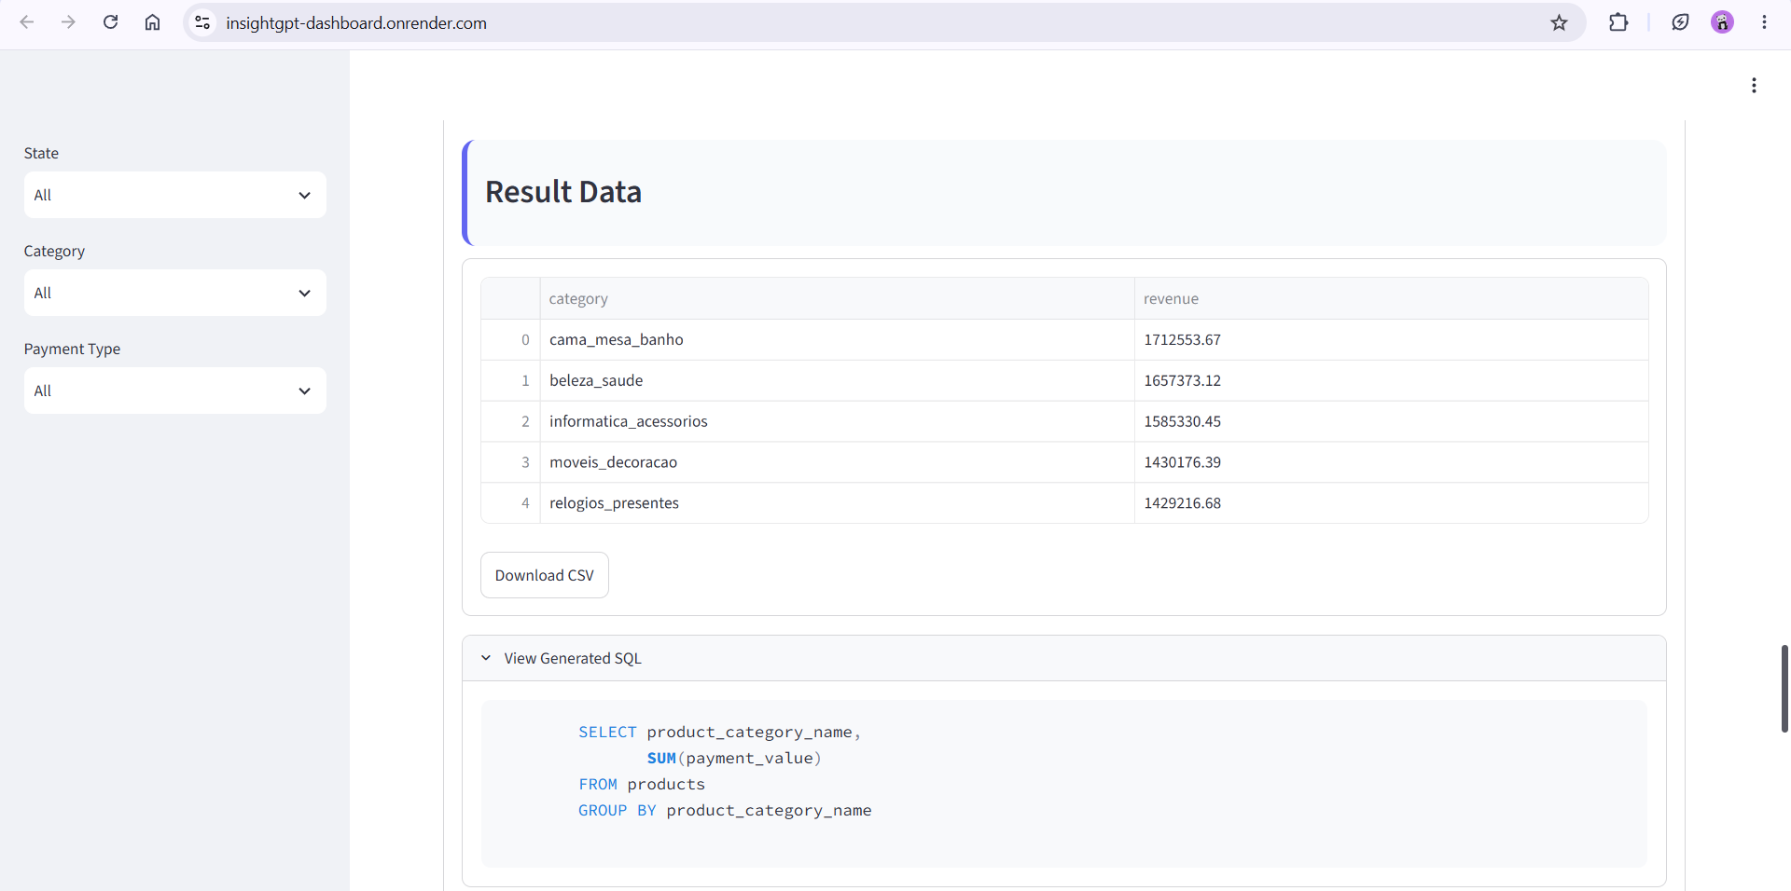Download the results as CSV

pyautogui.click(x=545, y=575)
